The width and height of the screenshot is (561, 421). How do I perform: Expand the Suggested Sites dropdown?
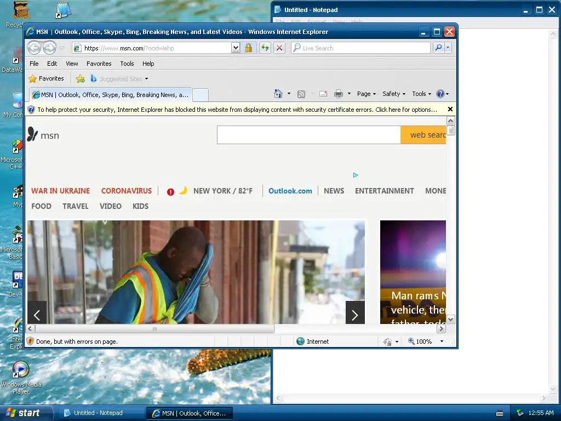[x=146, y=79]
